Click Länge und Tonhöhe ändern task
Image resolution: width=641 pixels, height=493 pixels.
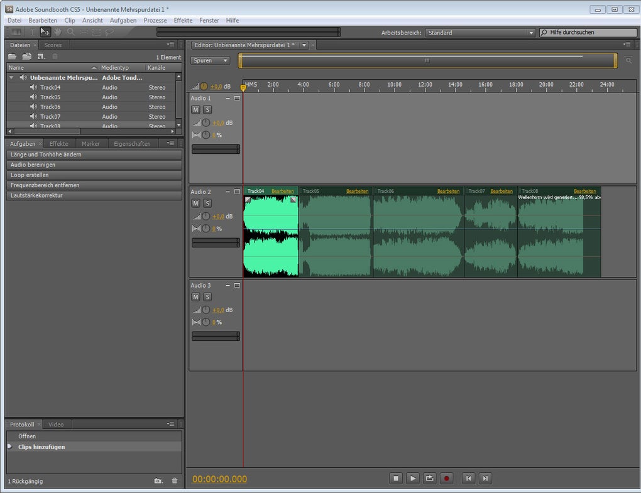coord(94,154)
